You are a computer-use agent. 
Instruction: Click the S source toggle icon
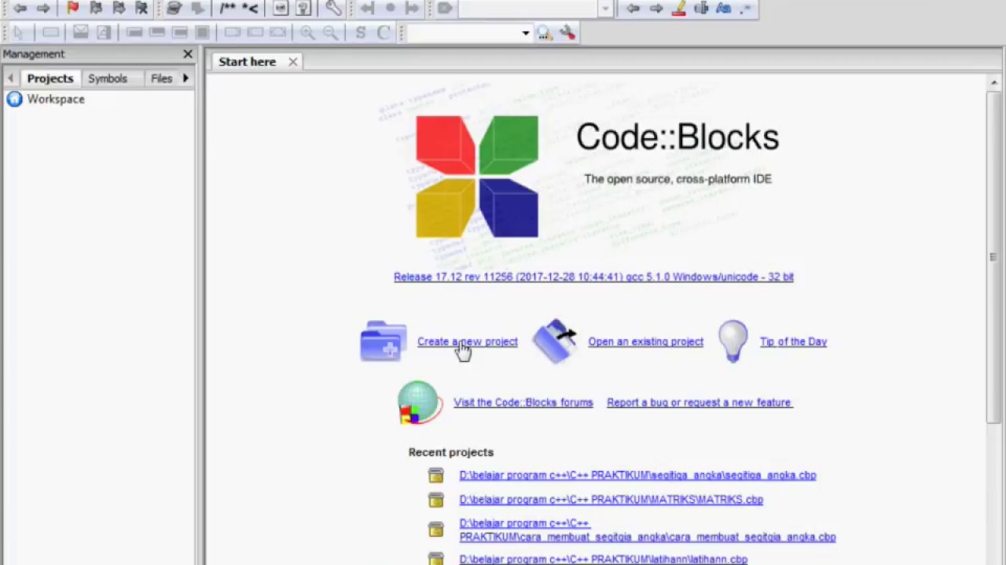pyautogui.click(x=361, y=32)
